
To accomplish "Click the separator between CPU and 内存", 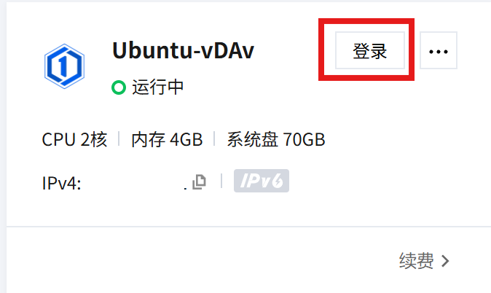I will 119,138.
